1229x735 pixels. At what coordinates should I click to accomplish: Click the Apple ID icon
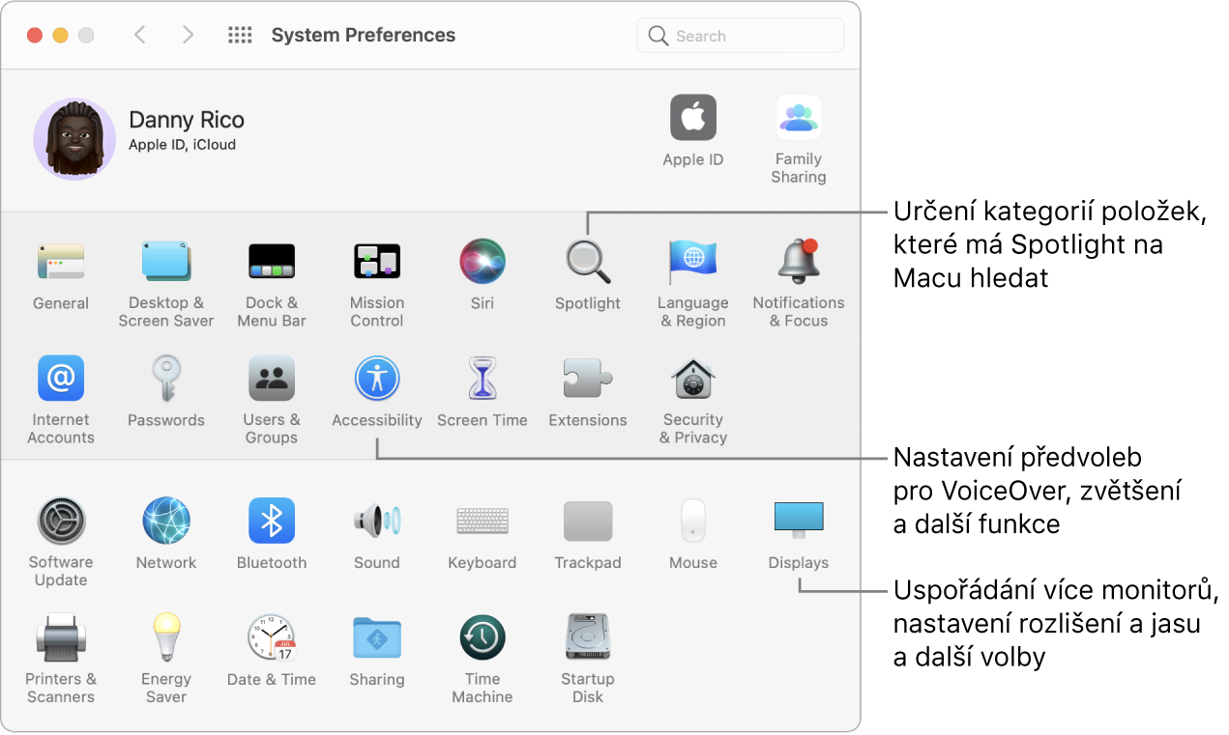click(x=692, y=119)
